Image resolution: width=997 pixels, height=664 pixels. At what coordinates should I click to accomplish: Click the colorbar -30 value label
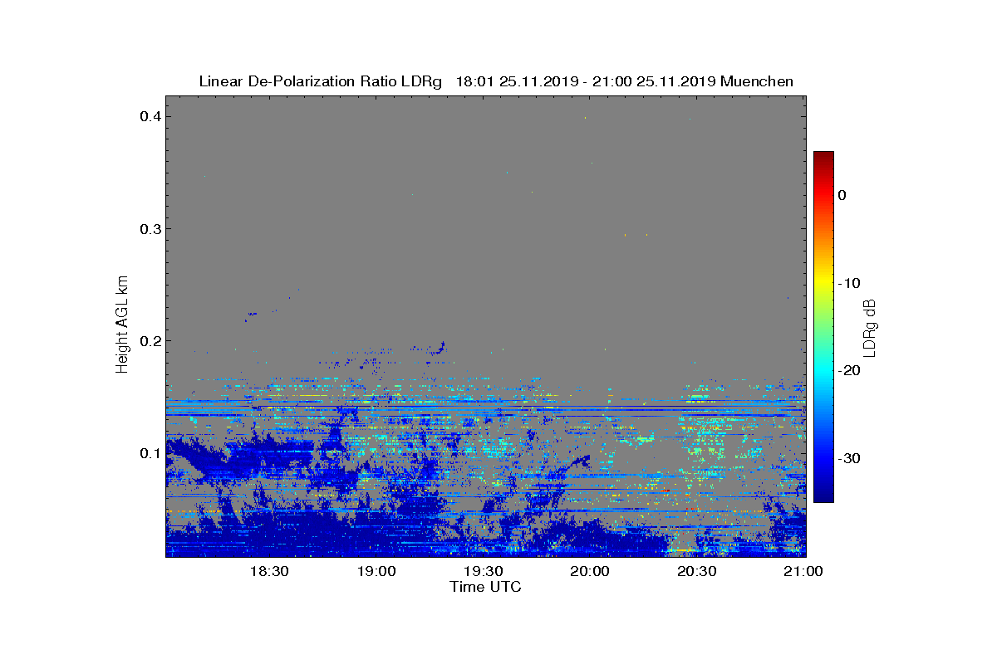848,459
